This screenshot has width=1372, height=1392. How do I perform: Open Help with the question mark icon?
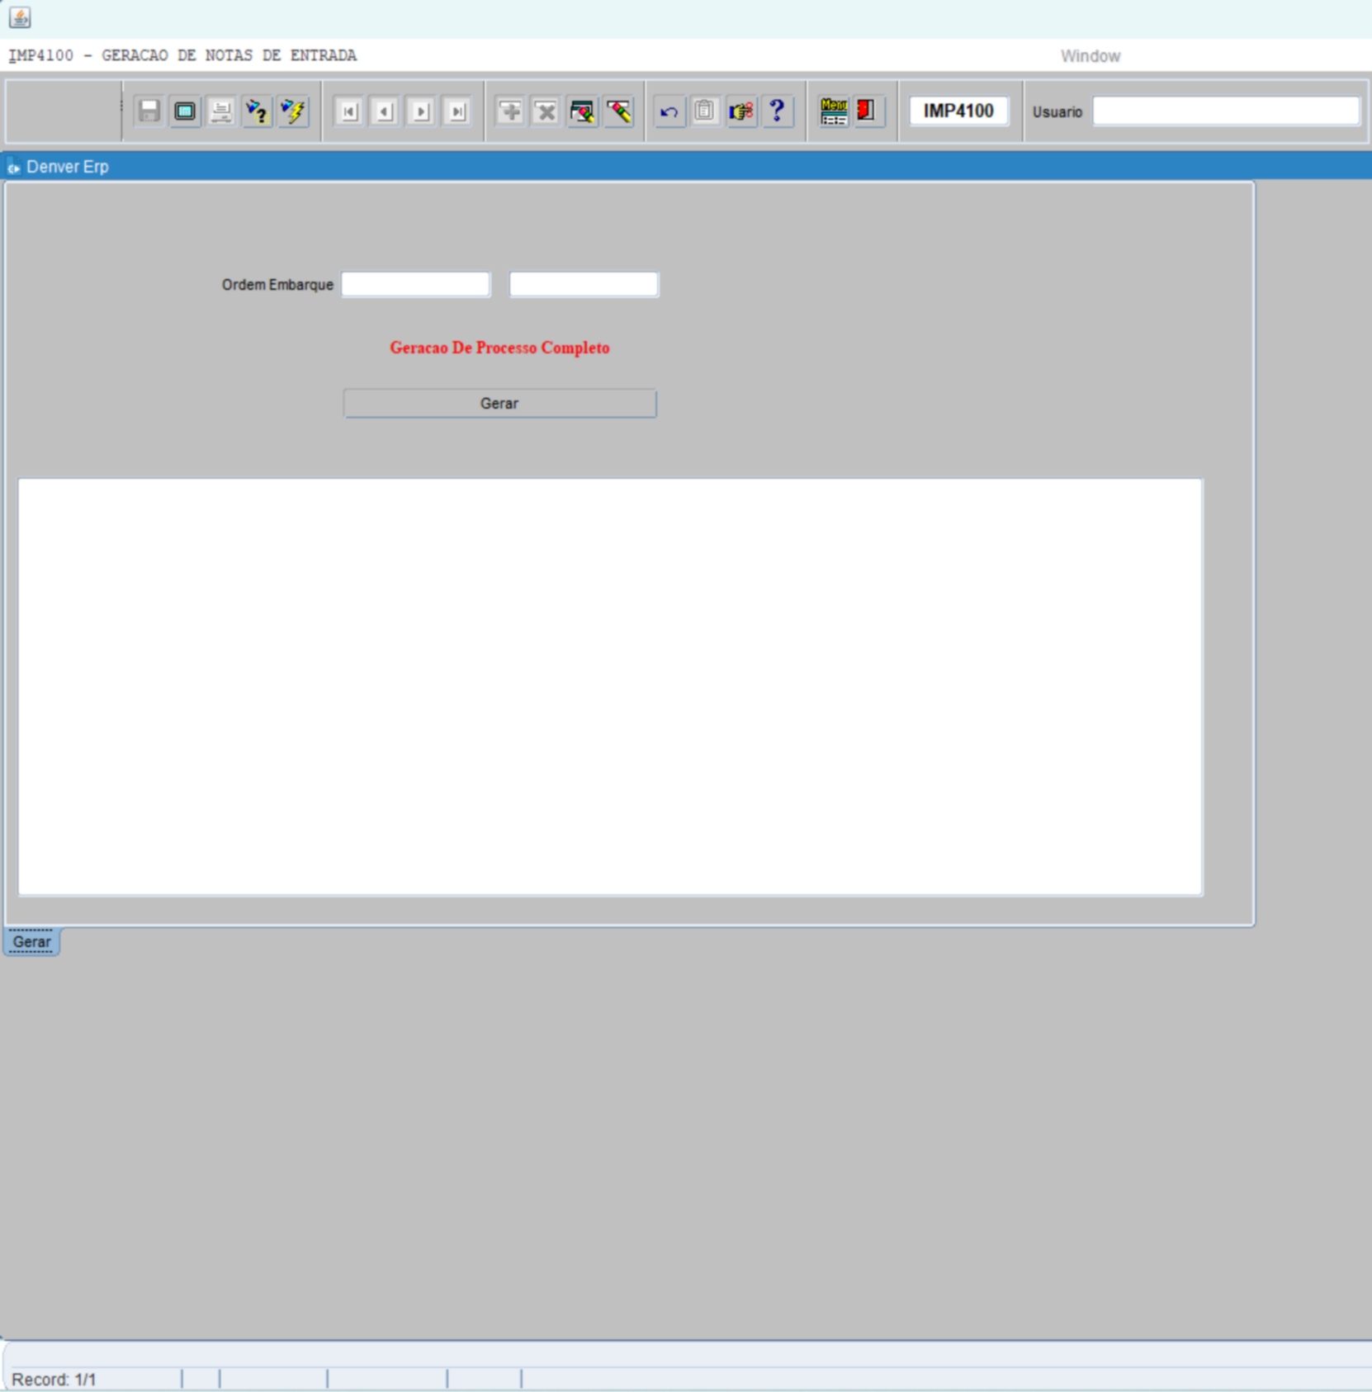[777, 111]
